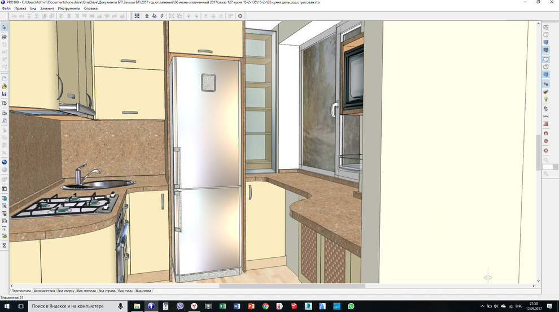Switch to the Аксонометрия view tab
The height and width of the screenshot is (312, 559).
(45, 291)
